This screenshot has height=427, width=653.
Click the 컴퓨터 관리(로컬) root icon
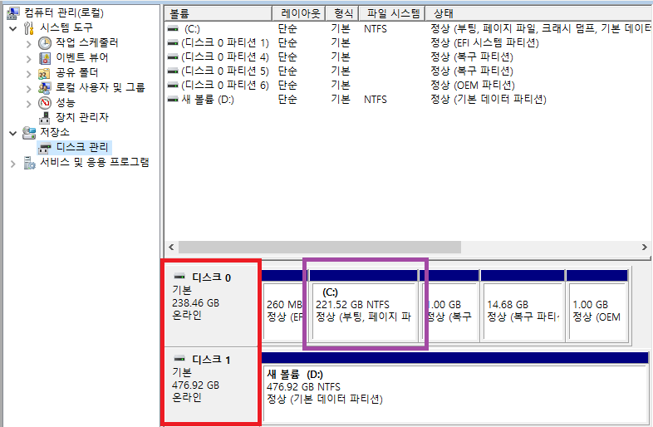click(x=12, y=13)
